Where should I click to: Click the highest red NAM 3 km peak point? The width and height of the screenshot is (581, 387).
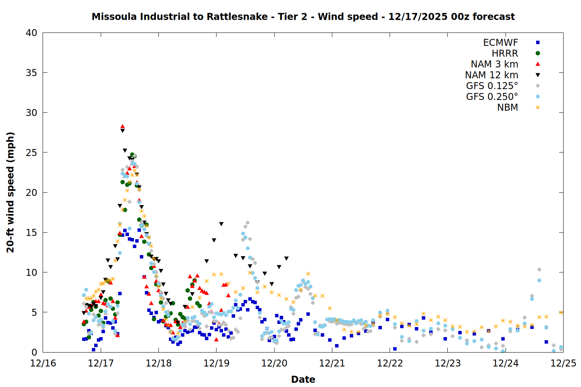click(122, 126)
